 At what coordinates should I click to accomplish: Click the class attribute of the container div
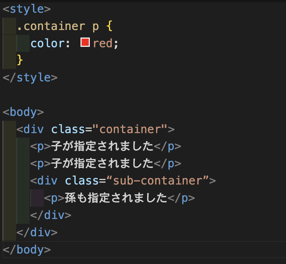click(68, 129)
